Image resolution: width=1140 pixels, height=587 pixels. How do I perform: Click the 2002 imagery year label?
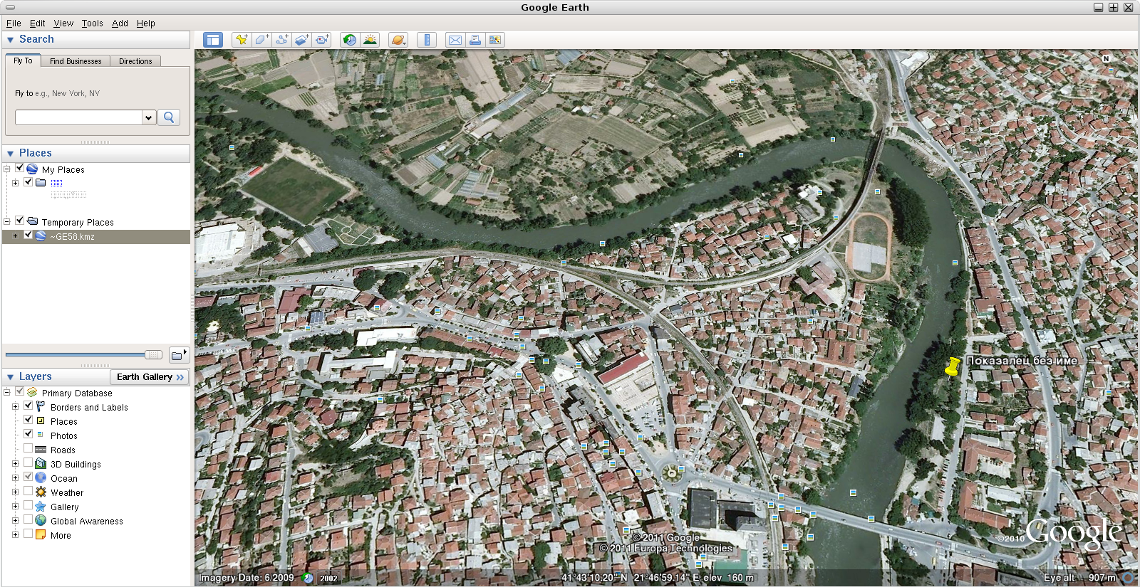point(328,578)
